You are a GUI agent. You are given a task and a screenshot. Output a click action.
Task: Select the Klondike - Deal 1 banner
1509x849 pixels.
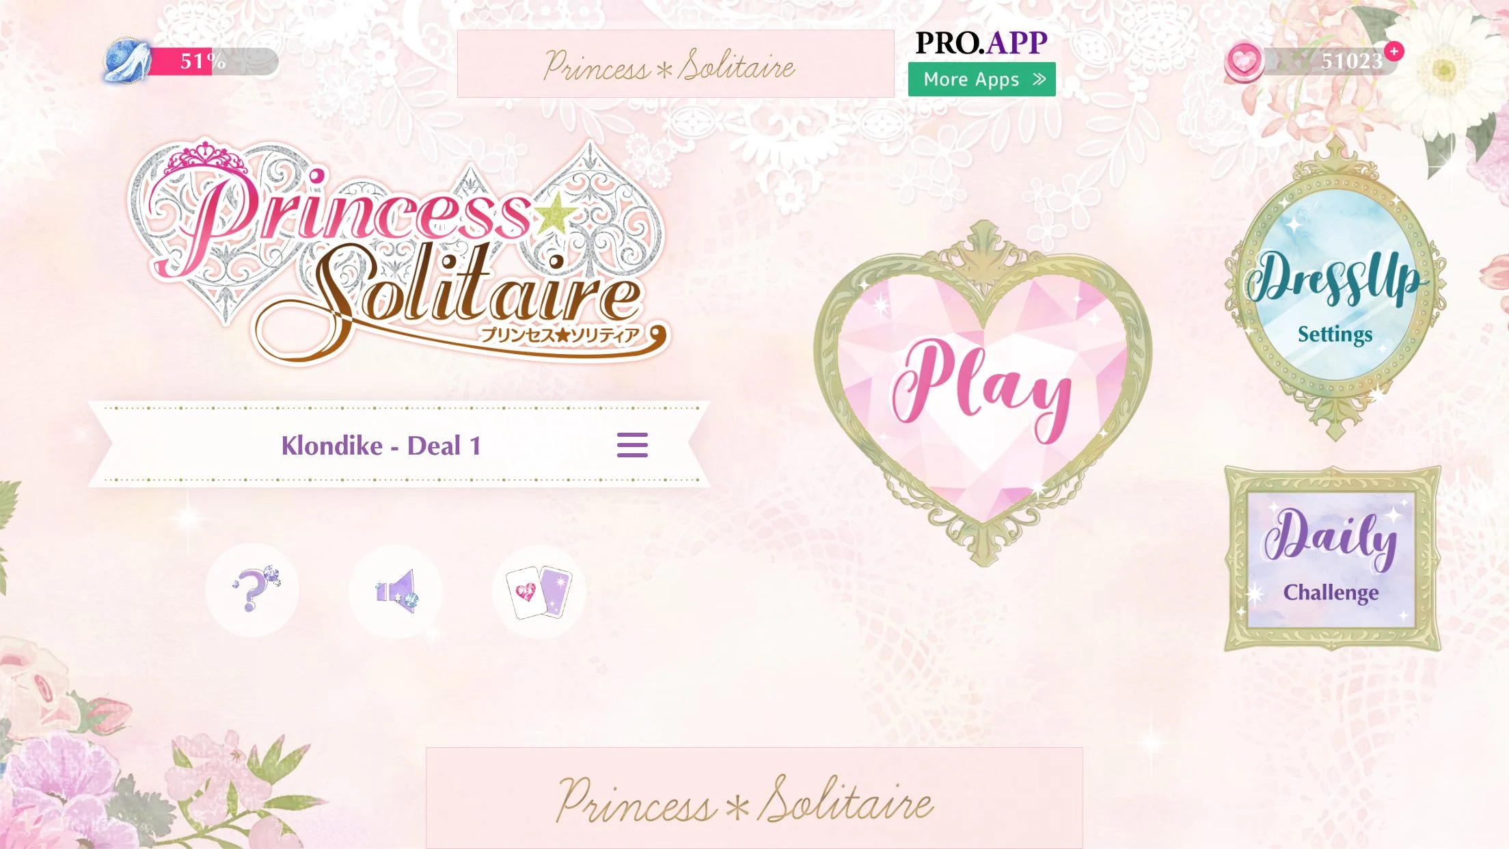(x=399, y=445)
